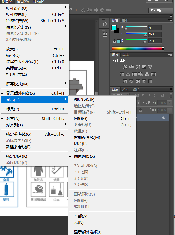Add a Photo Filter adjustment
The image size is (175, 235).
click(141, 74)
